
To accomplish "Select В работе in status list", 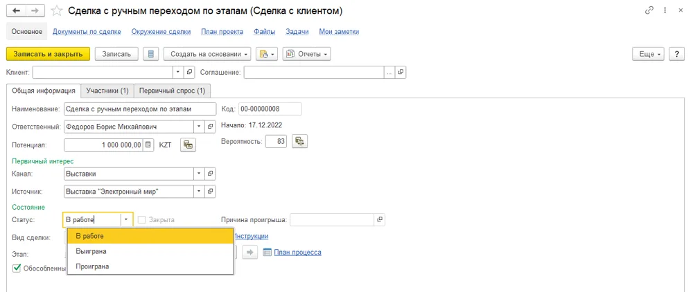I will tap(150, 236).
